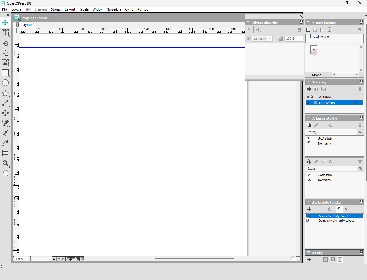Add new layer with plus icon in Warstwy
This screenshot has width=367, height=280.
(309, 89)
